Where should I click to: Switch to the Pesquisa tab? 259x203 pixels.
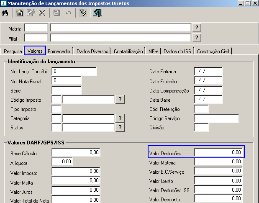coord(13,51)
